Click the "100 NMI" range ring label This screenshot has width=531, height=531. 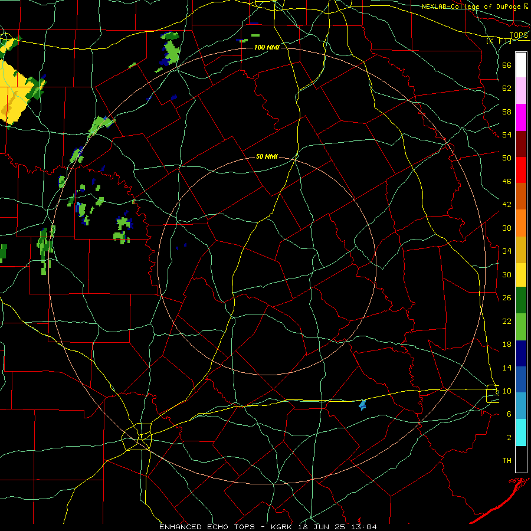pos(267,47)
